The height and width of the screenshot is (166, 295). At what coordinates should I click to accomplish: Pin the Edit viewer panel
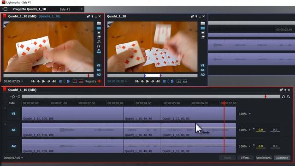coord(92,17)
